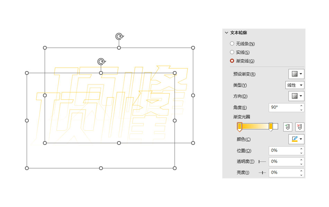
Task: Click the up stepper arrow for 角度
Action: [301, 106]
